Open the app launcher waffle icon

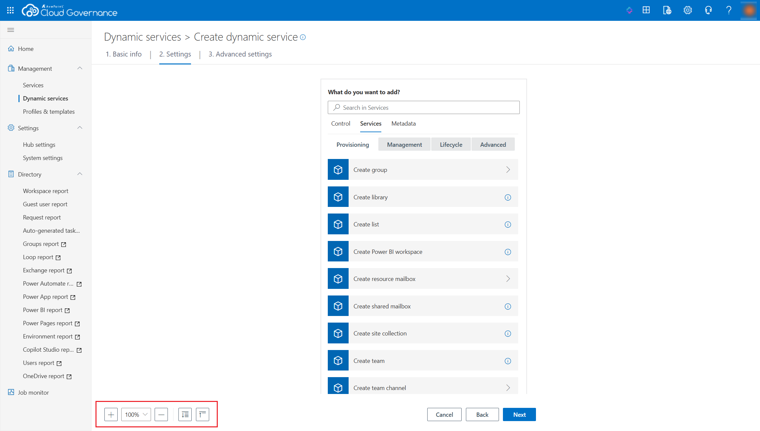(11, 10)
